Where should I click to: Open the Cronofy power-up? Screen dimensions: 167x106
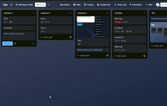click(89, 5)
